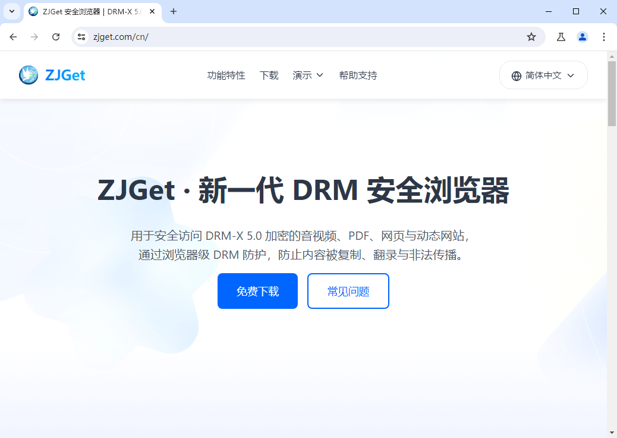Click the vertical scrollbar thumb

612,94
